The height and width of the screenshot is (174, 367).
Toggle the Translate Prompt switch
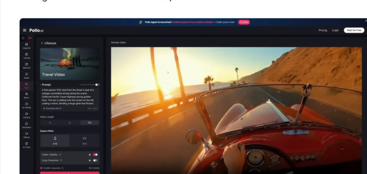(x=97, y=85)
